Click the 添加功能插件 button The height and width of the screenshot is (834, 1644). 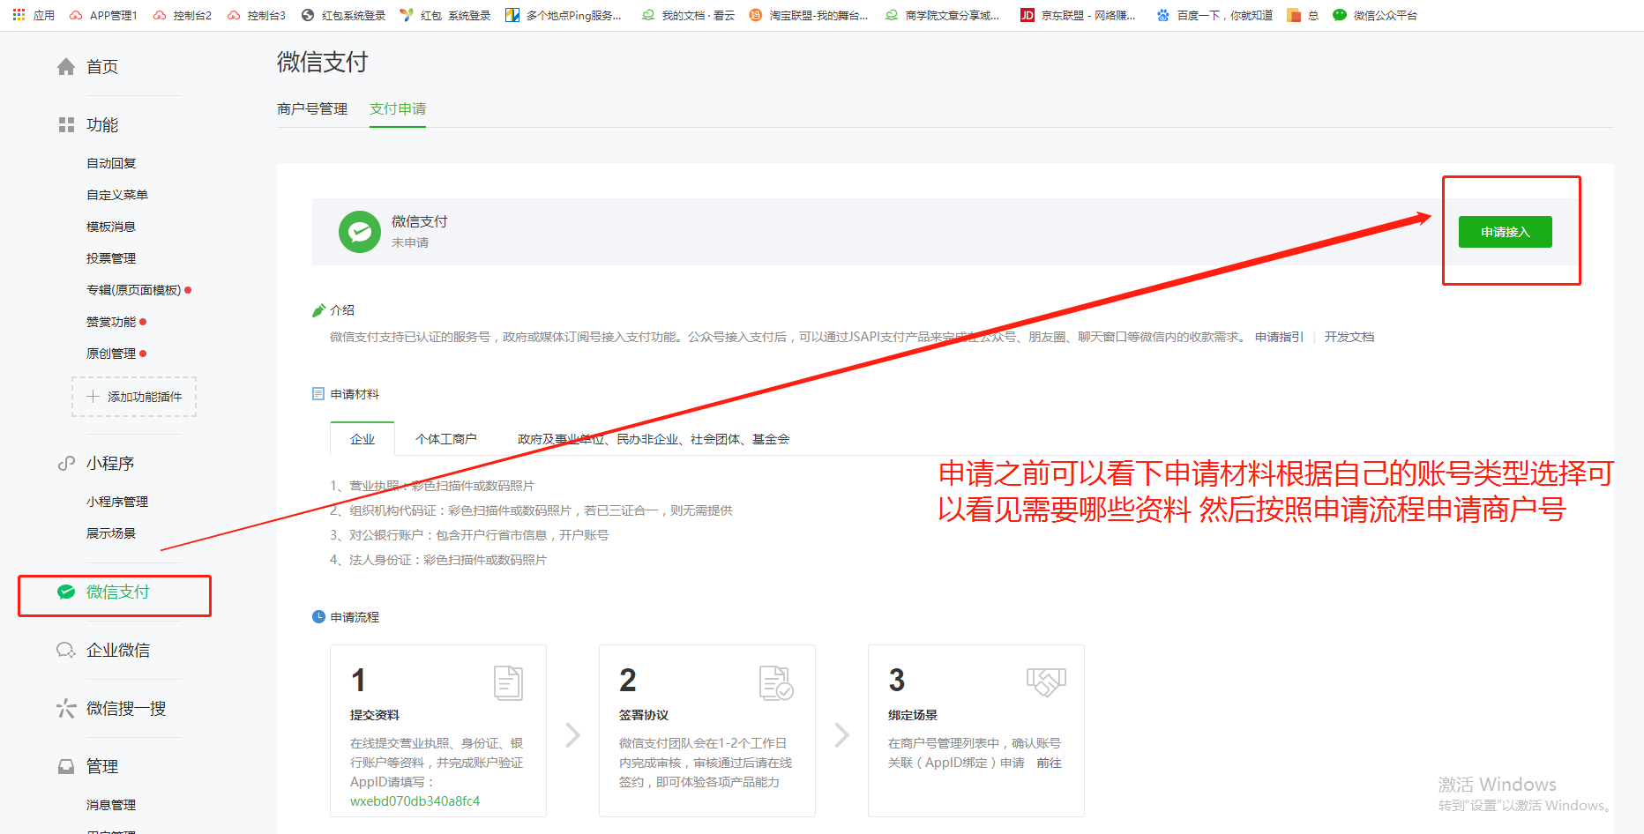134,397
